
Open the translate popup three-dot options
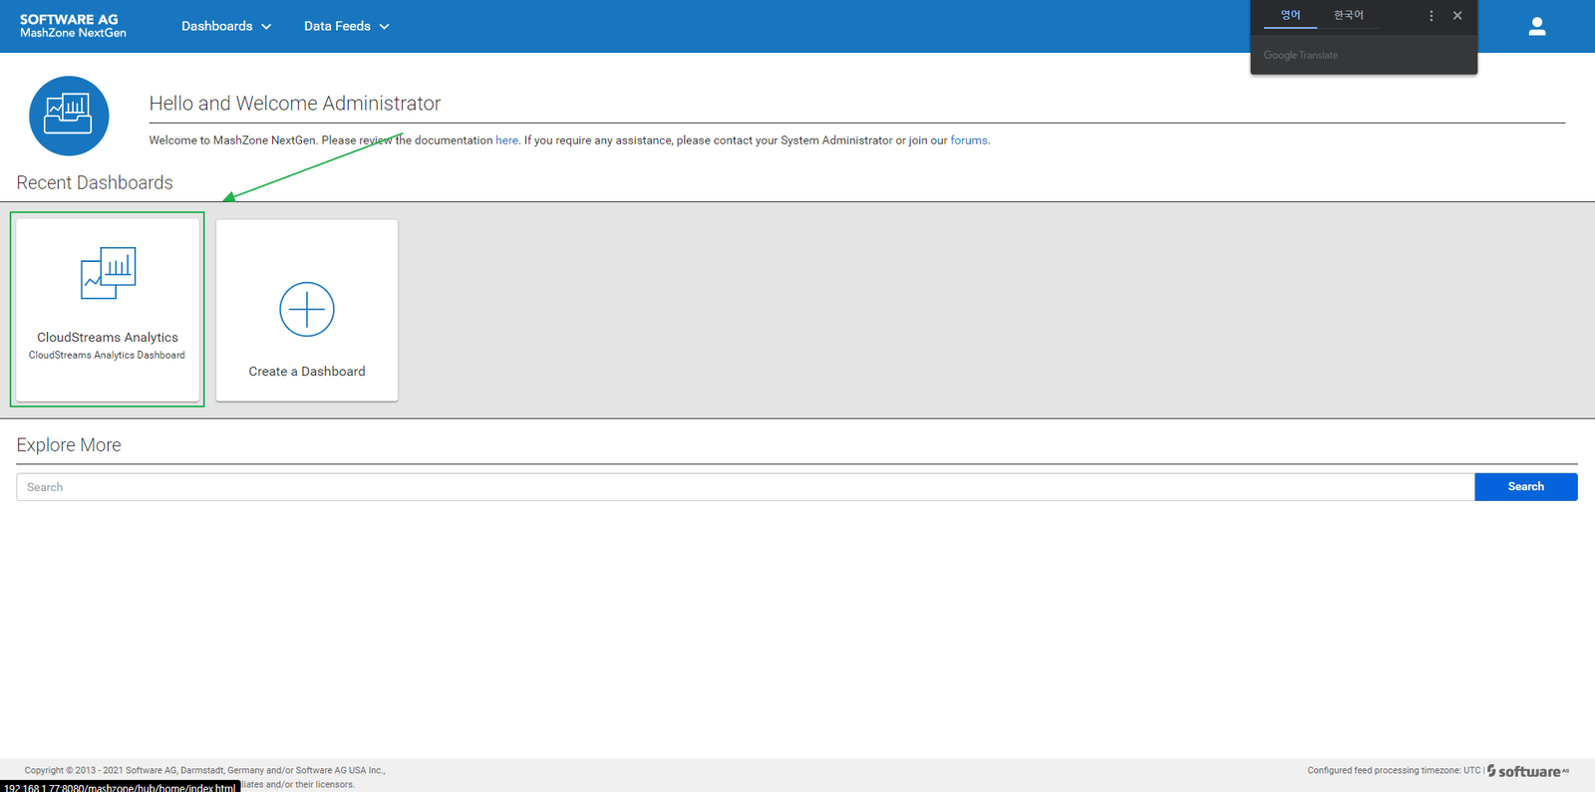point(1431,16)
